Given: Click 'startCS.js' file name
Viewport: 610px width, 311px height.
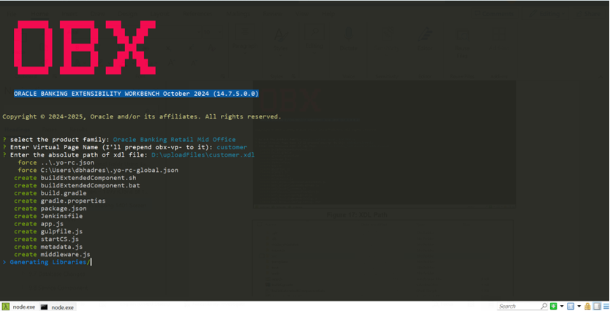Looking at the screenshot, I should point(59,239).
